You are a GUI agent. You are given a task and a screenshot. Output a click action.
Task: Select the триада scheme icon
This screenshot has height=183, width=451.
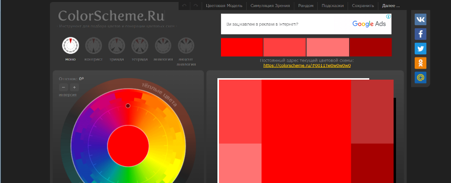click(117, 45)
